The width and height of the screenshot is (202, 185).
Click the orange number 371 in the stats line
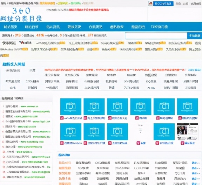(x=90, y=35)
